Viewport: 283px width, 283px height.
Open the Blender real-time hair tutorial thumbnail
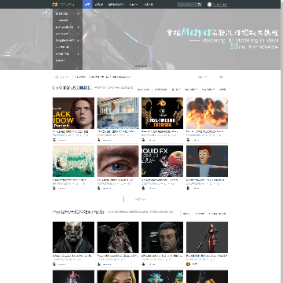[x=163, y=113]
